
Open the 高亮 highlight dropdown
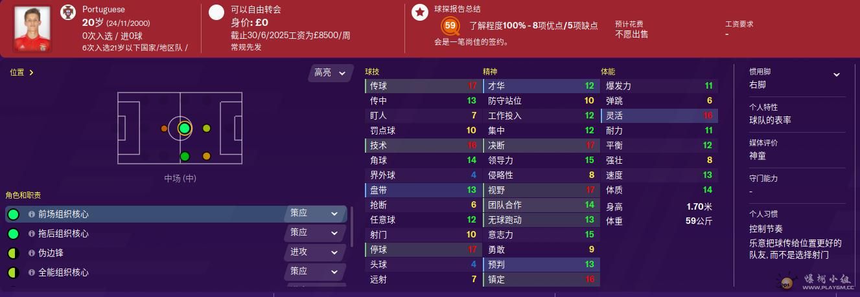tap(331, 72)
